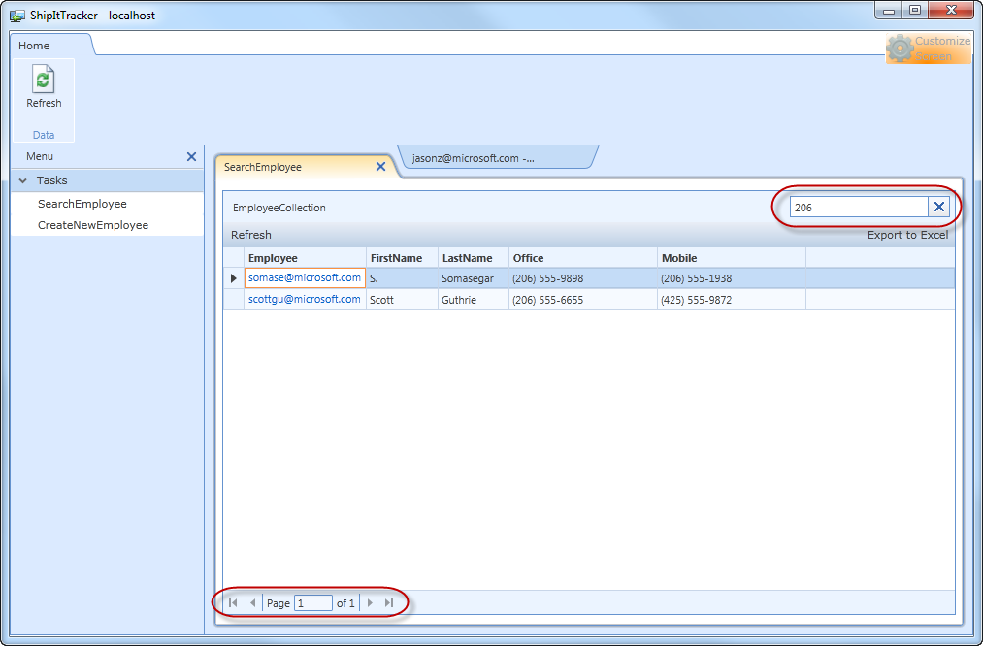Screen dimensions: 983x646
Task: Click Export to Excel
Action: (x=907, y=234)
